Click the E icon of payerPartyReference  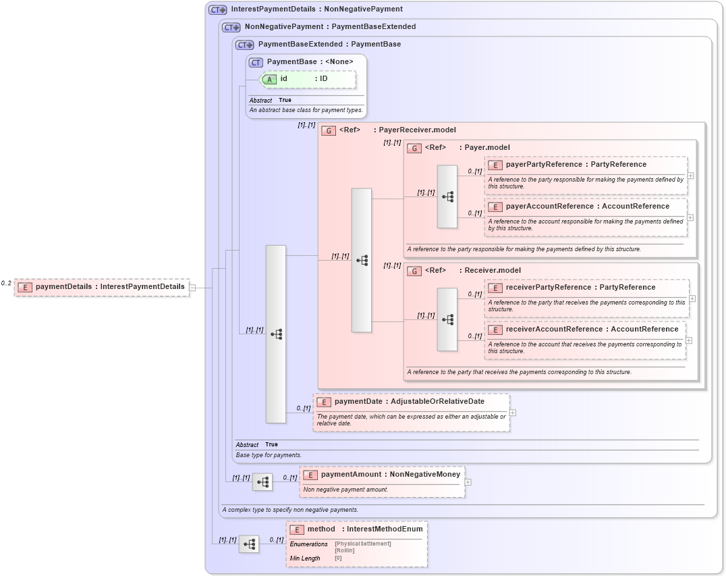(495, 165)
